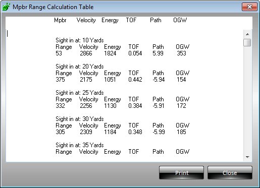Click the Range label under 10 Yards

pos(64,47)
